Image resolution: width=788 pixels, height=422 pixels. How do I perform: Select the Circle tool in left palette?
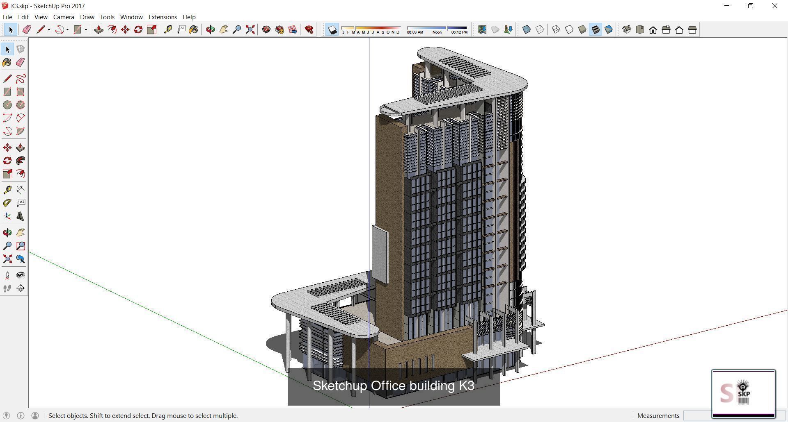click(7, 105)
